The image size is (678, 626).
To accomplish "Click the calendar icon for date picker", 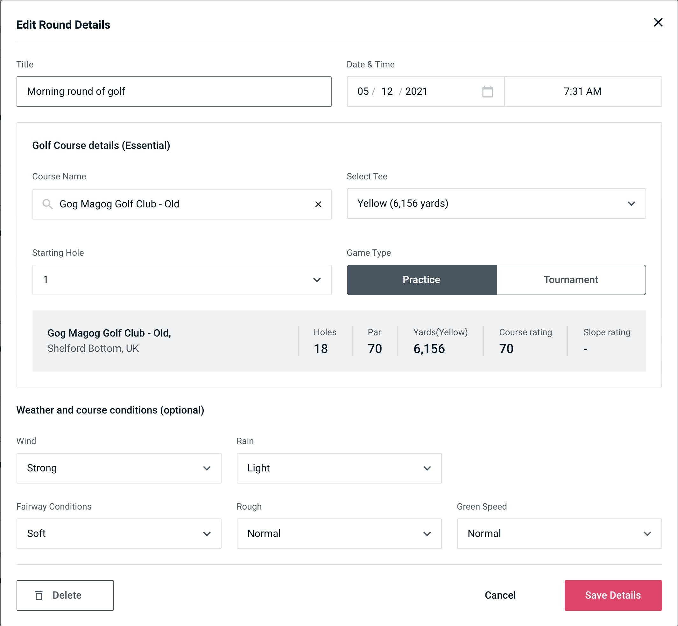I will [488, 92].
